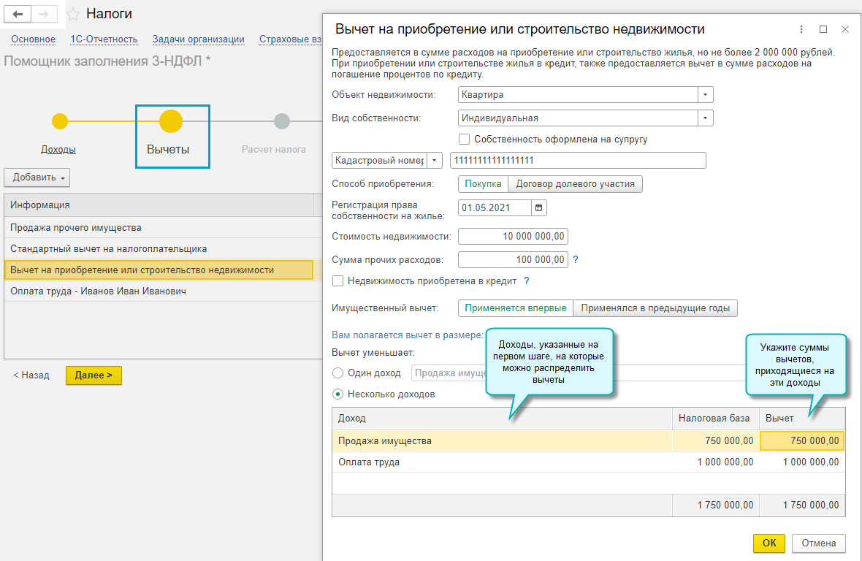
Task: Check Недвижимость приобретена в кредит
Action: pos(337,280)
